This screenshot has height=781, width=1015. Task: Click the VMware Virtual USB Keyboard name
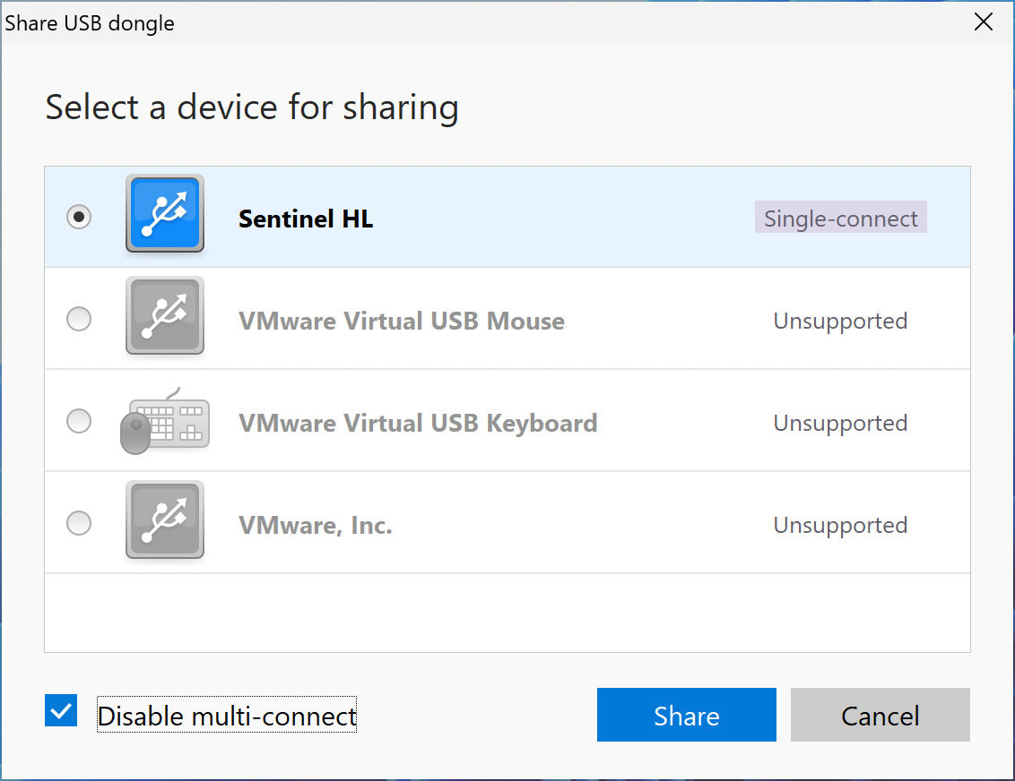tap(418, 424)
